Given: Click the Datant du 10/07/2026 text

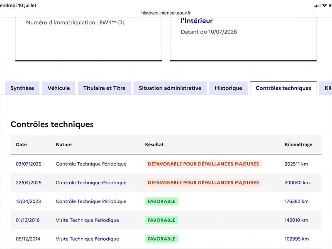Looking at the screenshot, I should (209, 32).
